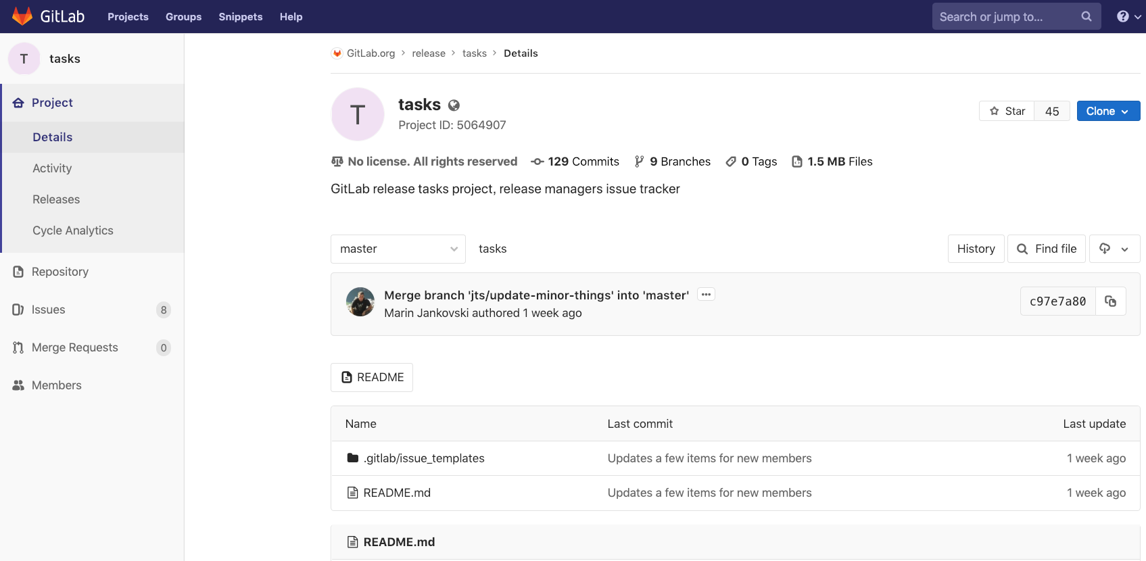Click the README.md file icon in table
The image size is (1146, 561).
click(x=352, y=493)
